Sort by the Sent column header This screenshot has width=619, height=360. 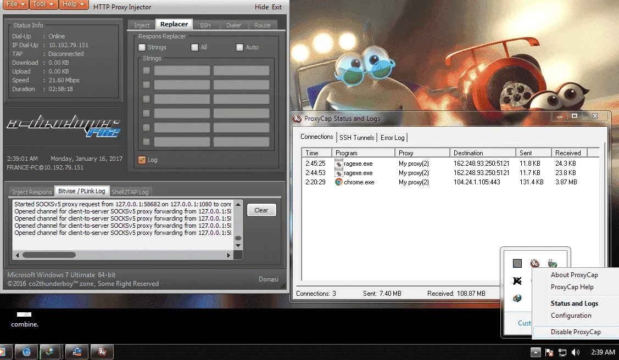[533, 153]
